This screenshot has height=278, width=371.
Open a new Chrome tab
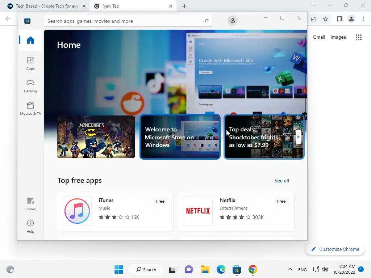point(184,6)
